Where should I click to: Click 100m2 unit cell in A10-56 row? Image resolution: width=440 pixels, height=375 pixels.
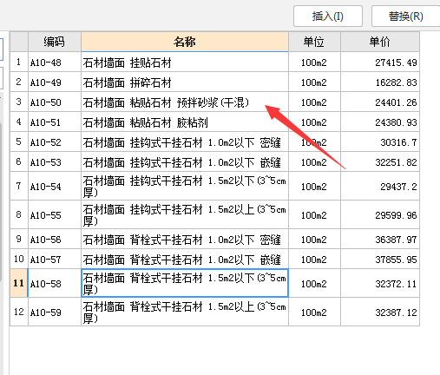point(314,240)
